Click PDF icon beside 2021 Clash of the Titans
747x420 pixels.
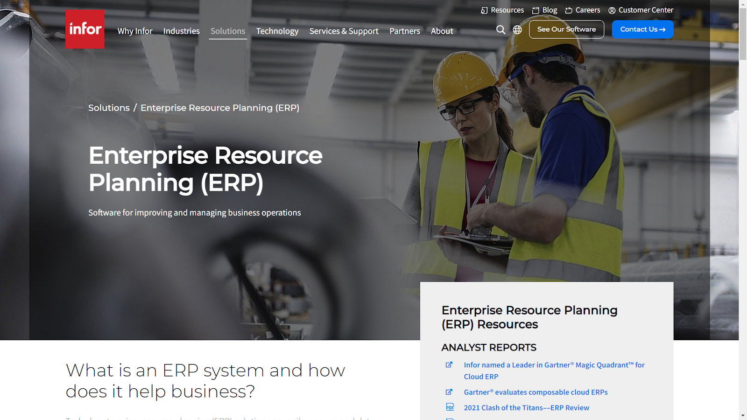coord(450,407)
